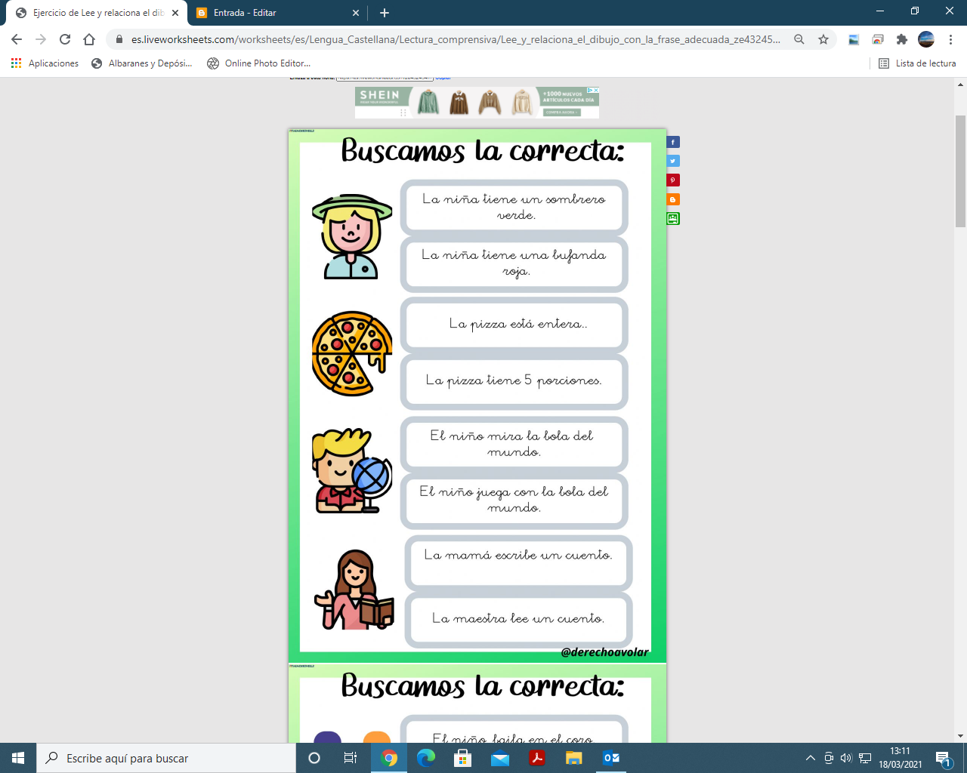Click the address bar padlock icon
Screen dimensions: 967x773
tap(119, 39)
